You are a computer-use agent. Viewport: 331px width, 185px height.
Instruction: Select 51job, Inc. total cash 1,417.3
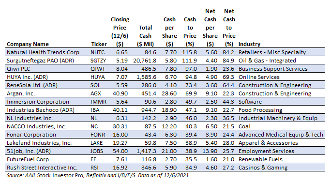pyautogui.click(x=146, y=151)
